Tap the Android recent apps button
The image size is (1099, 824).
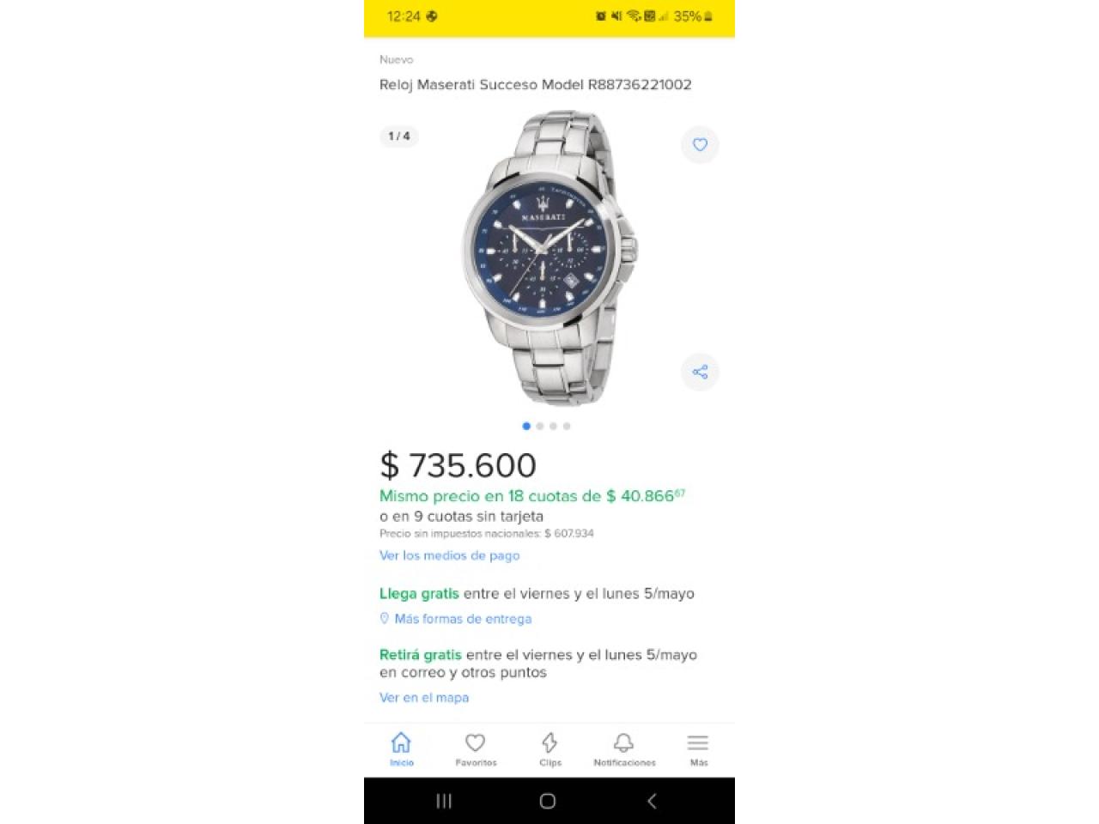(x=444, y=801)
